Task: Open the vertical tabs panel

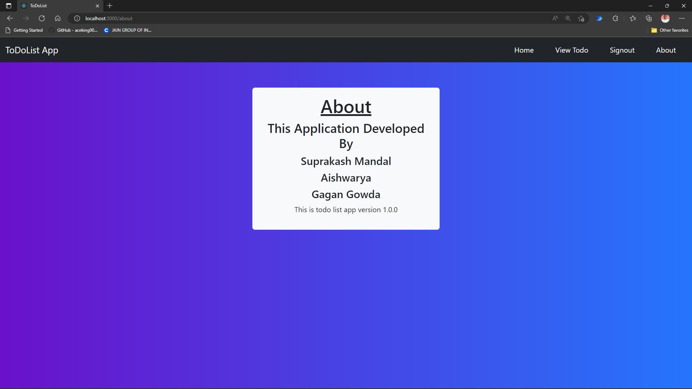Action: [x=8, y=6]
